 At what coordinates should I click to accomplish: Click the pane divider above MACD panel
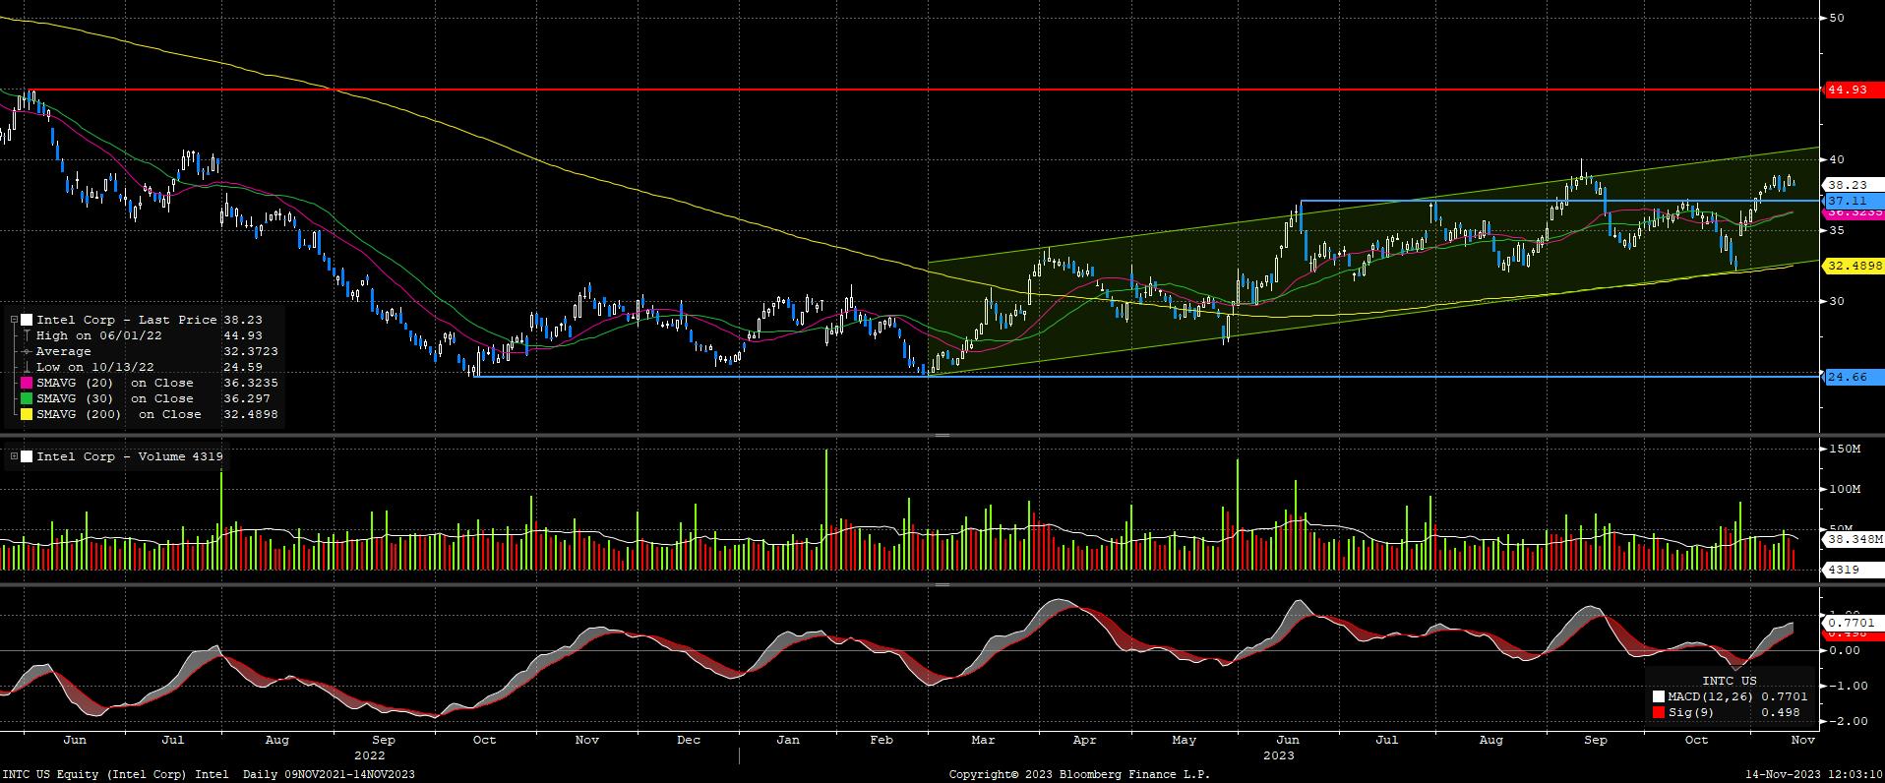click(942, 584)
